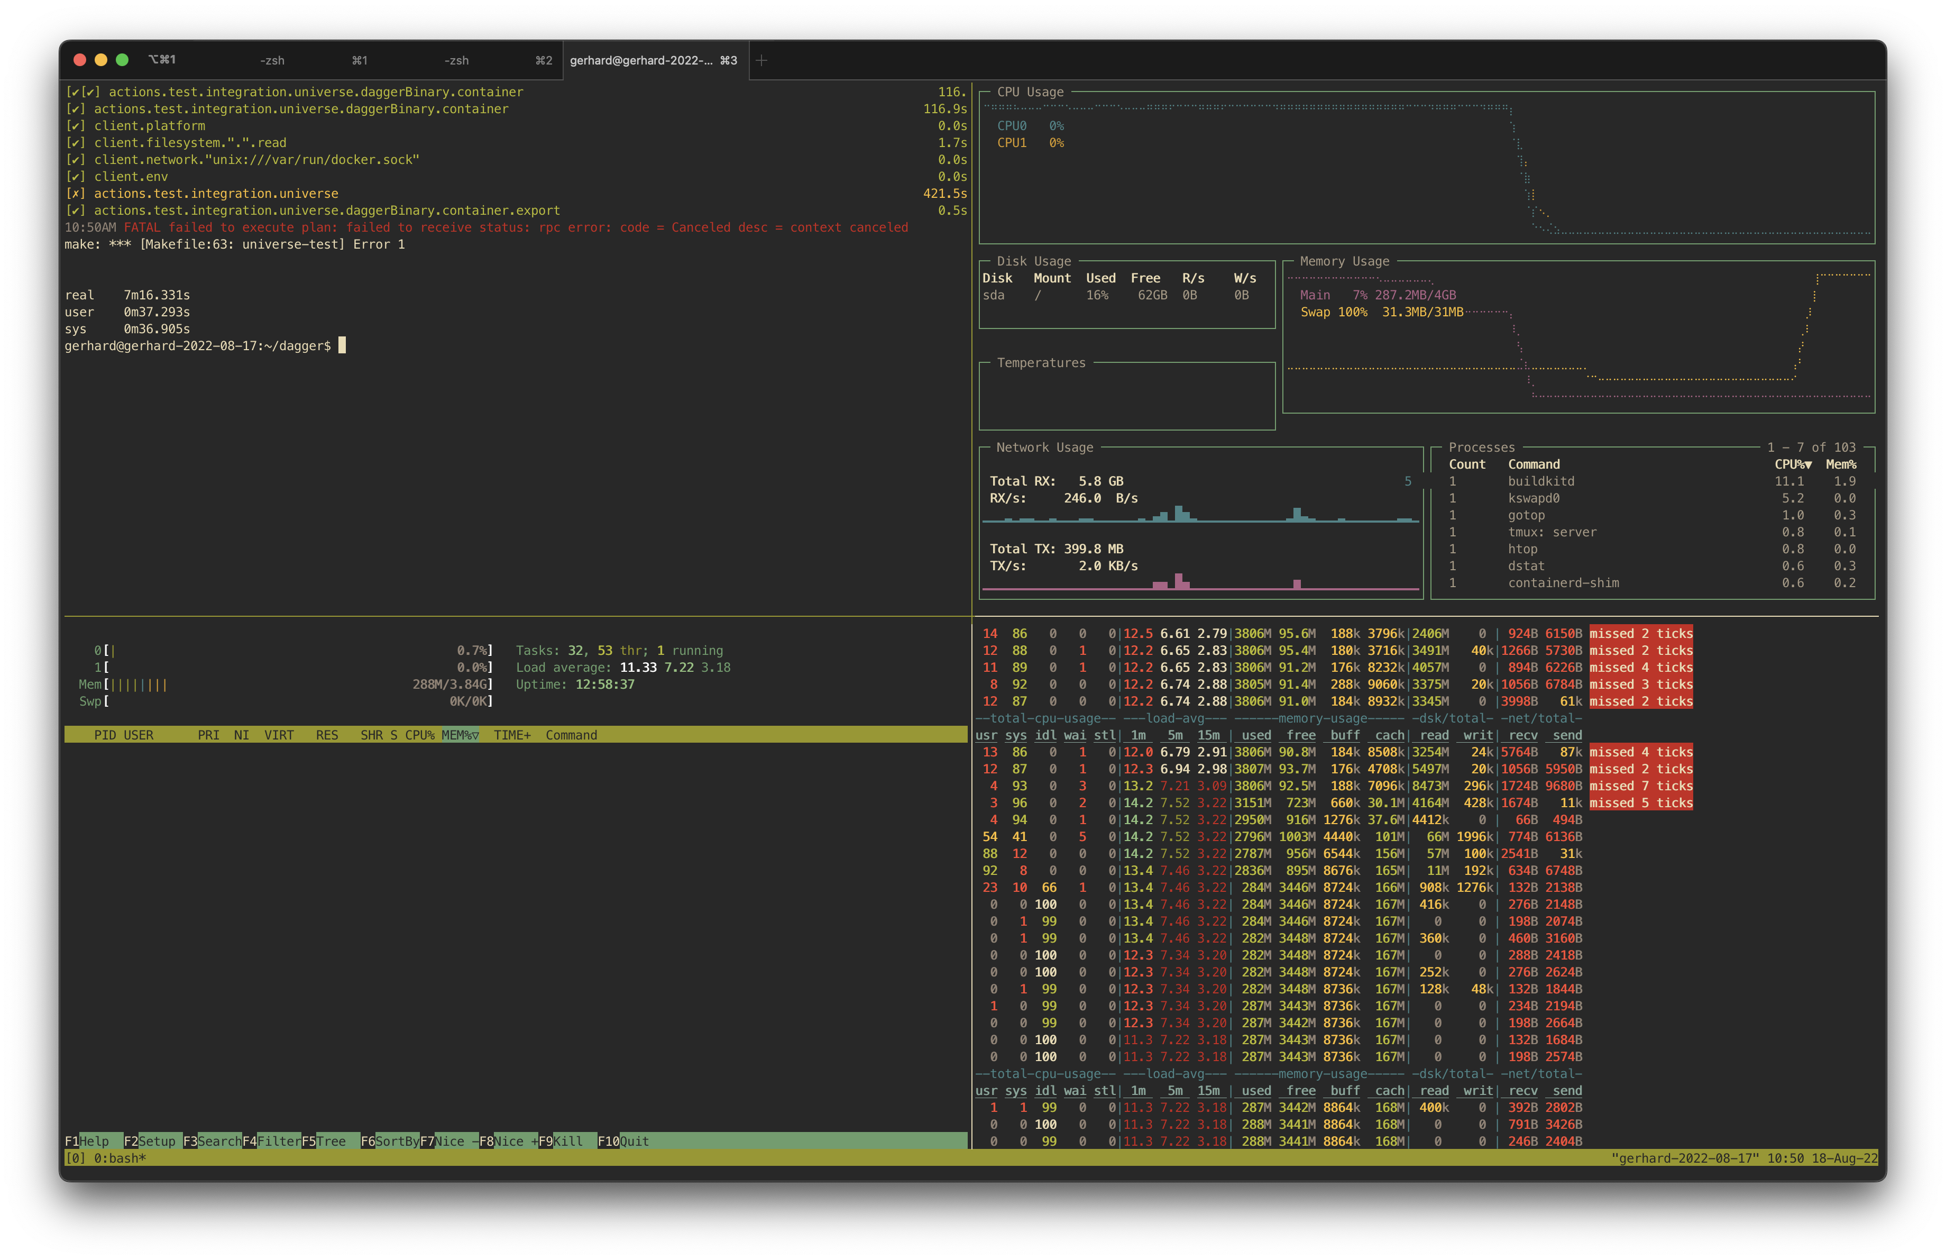Screen dimensions: 1946x1260
Task: Click the FATAL failed to execute plan line
Action: (486, 227)
